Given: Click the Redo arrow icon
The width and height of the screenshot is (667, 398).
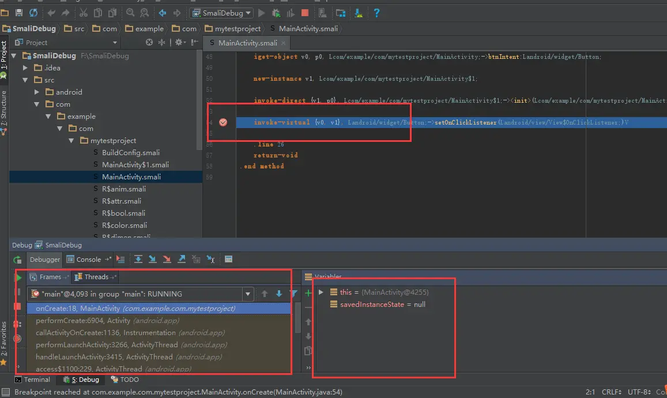Looking at the screenshot, I should coord(65,13).
